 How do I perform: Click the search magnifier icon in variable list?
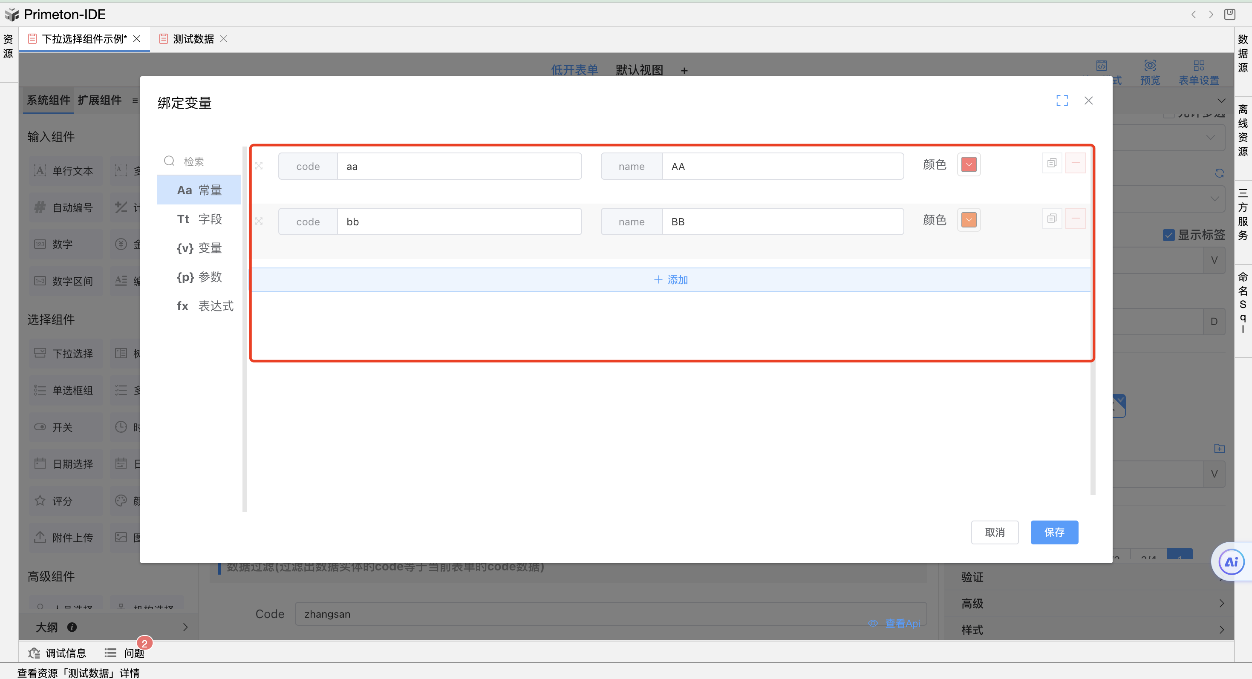[x=169, y=161]
